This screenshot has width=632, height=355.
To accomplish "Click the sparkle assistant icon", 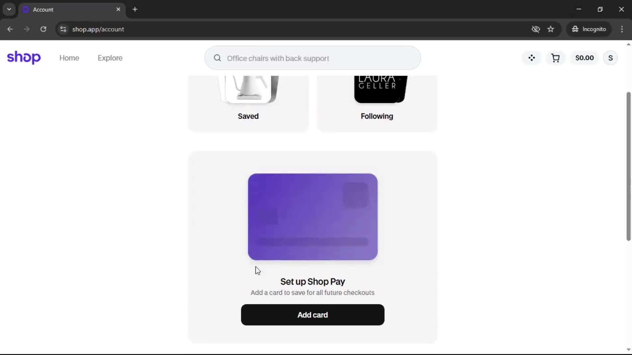I will pyautogui.click(x=532, y=58).
